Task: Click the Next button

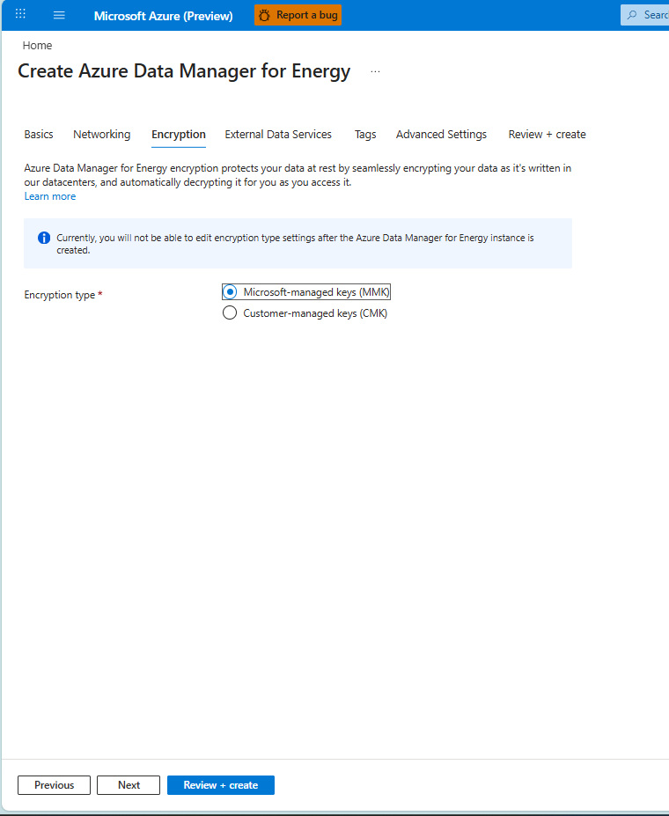Action: [x=129, y=785]
